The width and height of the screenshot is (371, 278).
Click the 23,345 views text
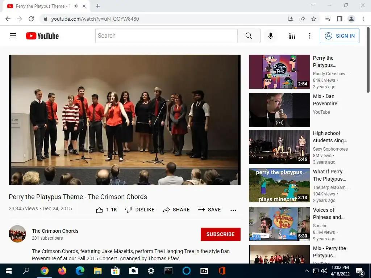(23, 208)
